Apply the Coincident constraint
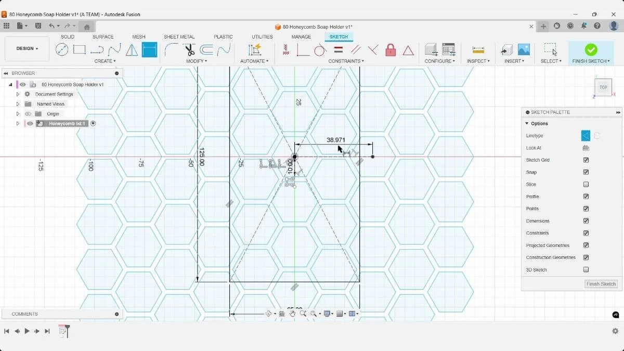This screenshot has height=351, width=624. pos(303,50)
